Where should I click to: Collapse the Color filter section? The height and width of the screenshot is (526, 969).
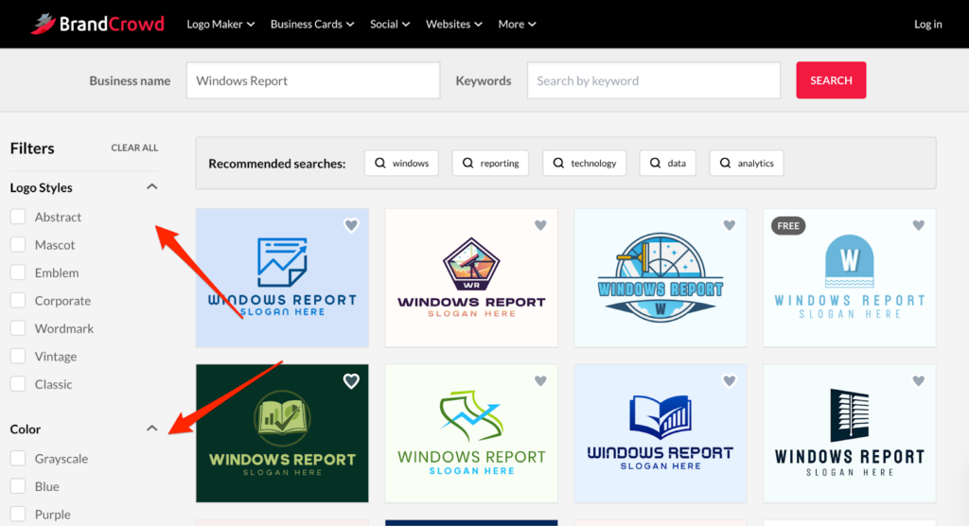pos(151,429)
